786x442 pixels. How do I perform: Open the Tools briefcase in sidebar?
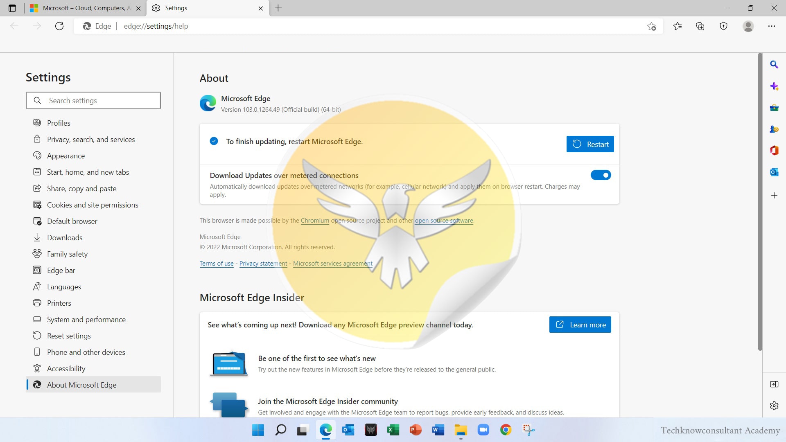[x=774, y=108]
